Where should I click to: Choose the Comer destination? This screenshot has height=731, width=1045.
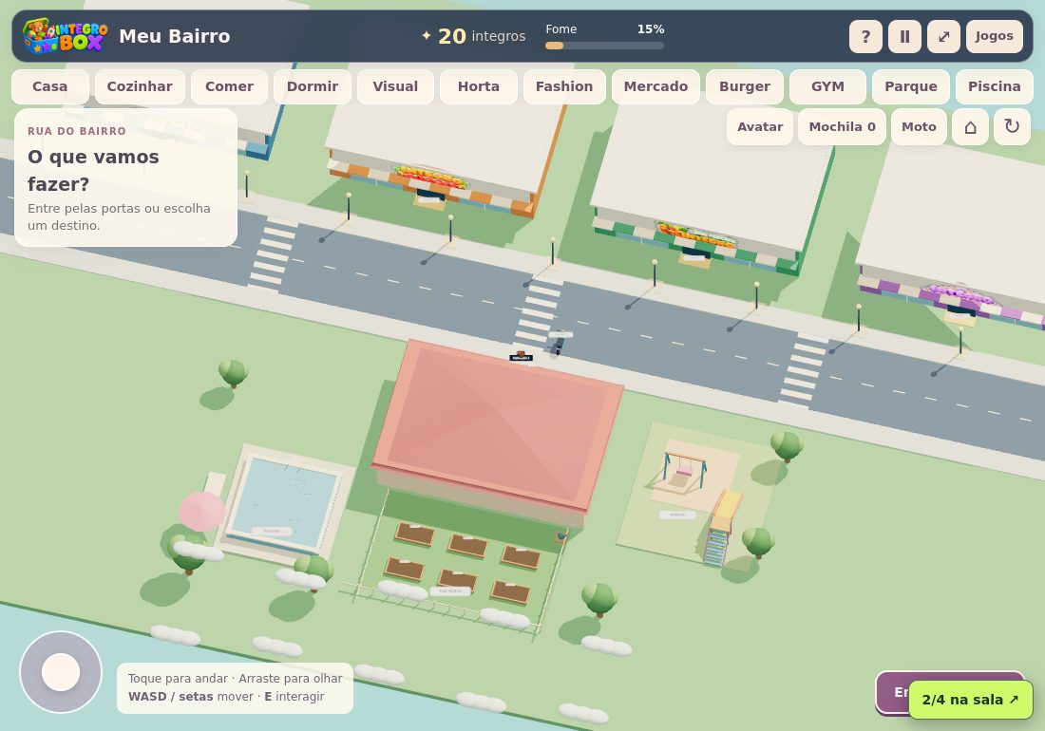pos(229,86)
